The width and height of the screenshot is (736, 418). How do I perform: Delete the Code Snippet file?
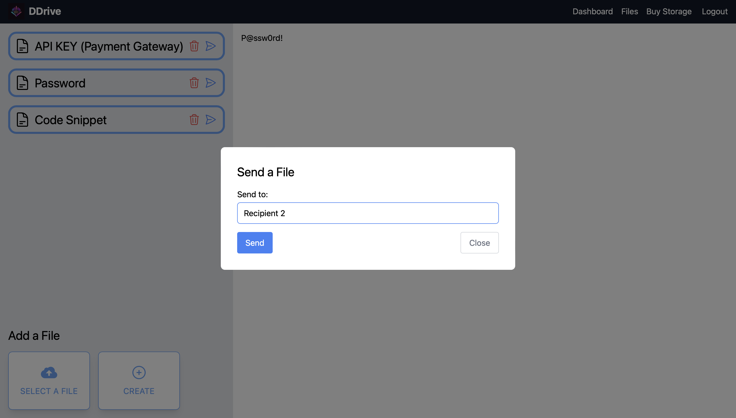194,120
